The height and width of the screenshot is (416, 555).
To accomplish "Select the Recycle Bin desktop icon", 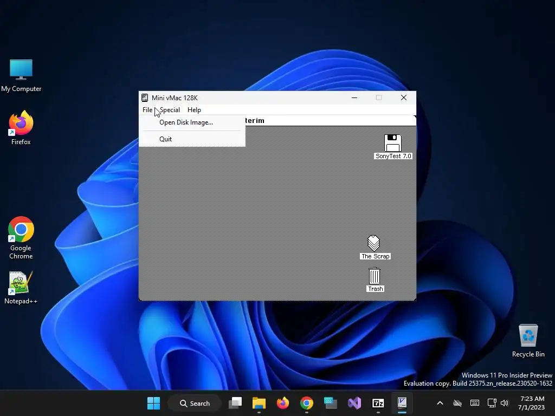I will tap(528, 340).
